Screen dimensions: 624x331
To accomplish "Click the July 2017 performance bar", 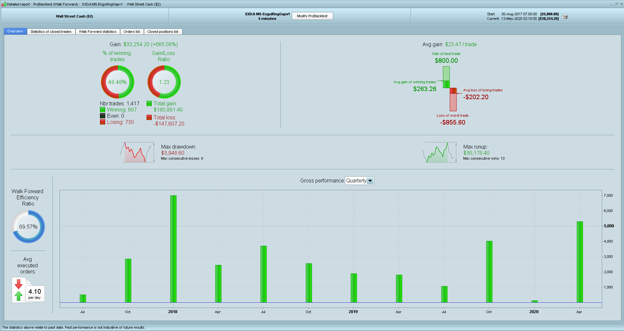I will pyautogui.click(x=83, y=299).
